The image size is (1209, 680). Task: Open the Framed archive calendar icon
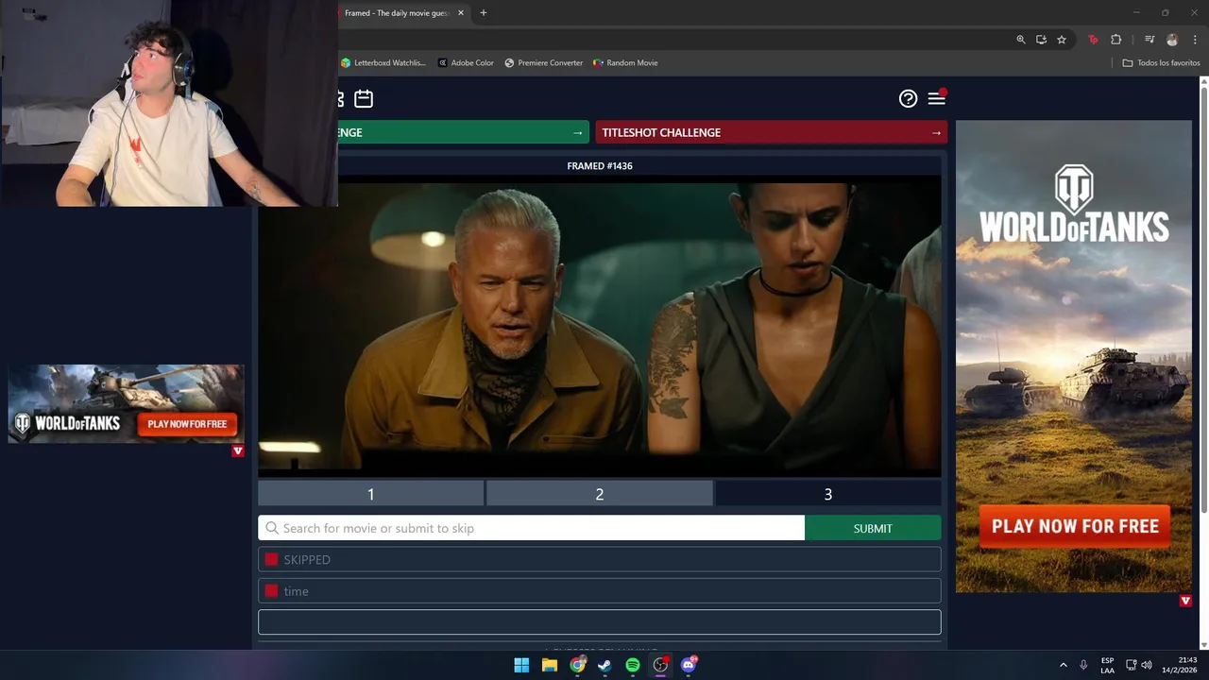pos(364,98)
